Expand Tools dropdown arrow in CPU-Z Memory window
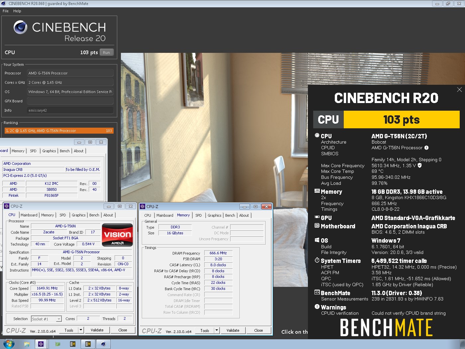The height and width of the screenshot is (349, 465). pyautogui.click(x=217, y=330)
